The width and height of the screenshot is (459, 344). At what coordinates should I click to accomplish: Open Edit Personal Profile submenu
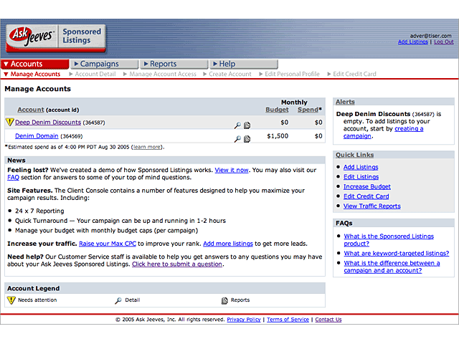[x=289, y=74]
